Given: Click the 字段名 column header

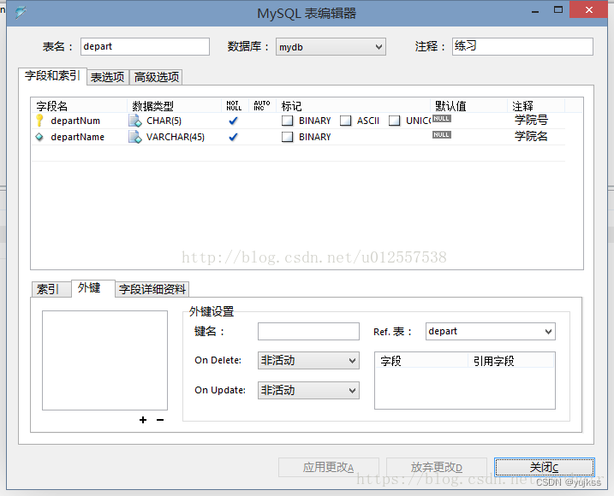Looking at the screenshot, I should 80,106.
